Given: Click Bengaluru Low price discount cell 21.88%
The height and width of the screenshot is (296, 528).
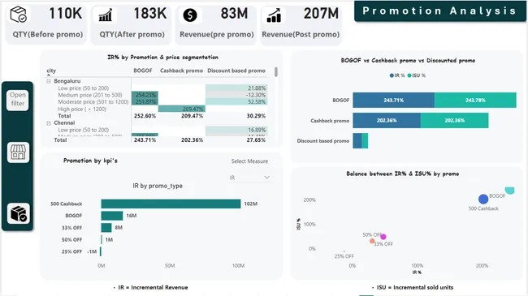Looking at the screenshot, I should 236,88.
